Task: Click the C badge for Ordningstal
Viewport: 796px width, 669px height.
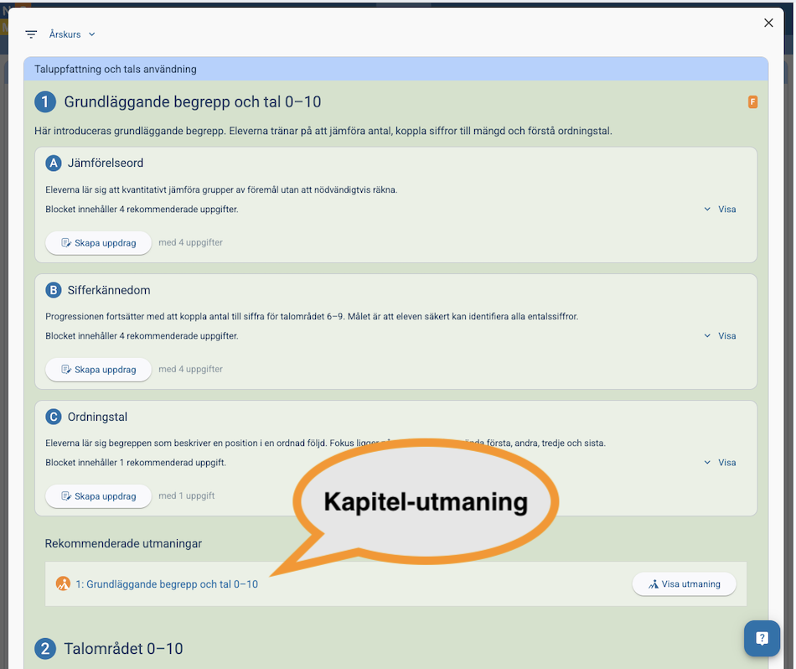Action: tap(54, 417)
